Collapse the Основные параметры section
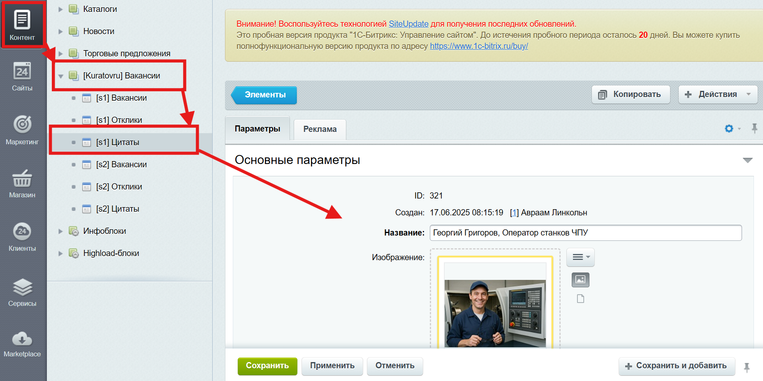 pyautogui.click(x=747, y=160)
